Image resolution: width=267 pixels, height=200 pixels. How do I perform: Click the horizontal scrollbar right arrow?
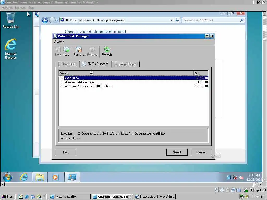click(x=260, y=184)
